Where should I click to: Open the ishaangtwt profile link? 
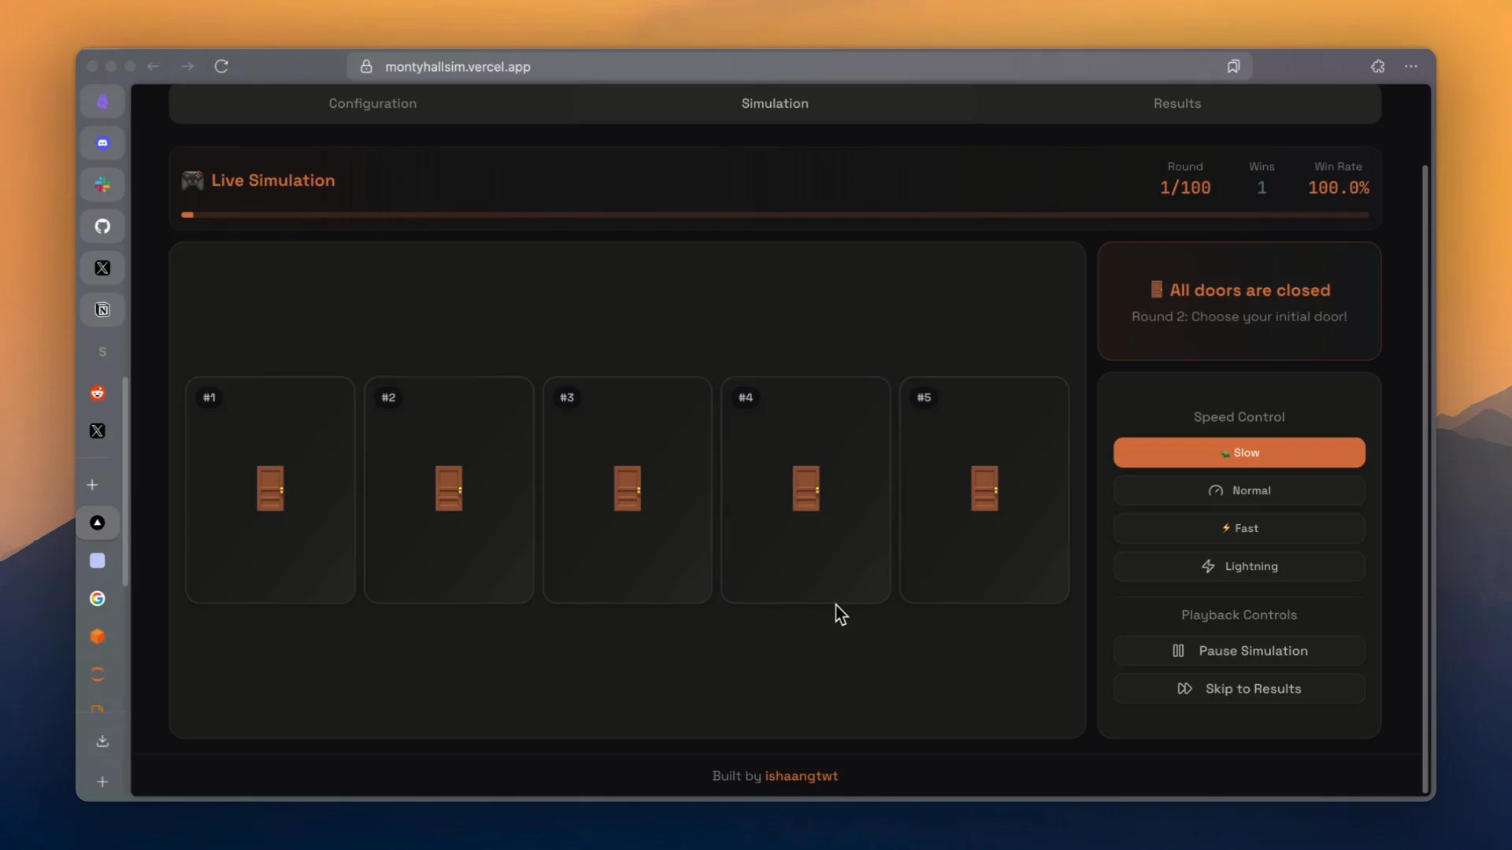click(x=802, y=776)
